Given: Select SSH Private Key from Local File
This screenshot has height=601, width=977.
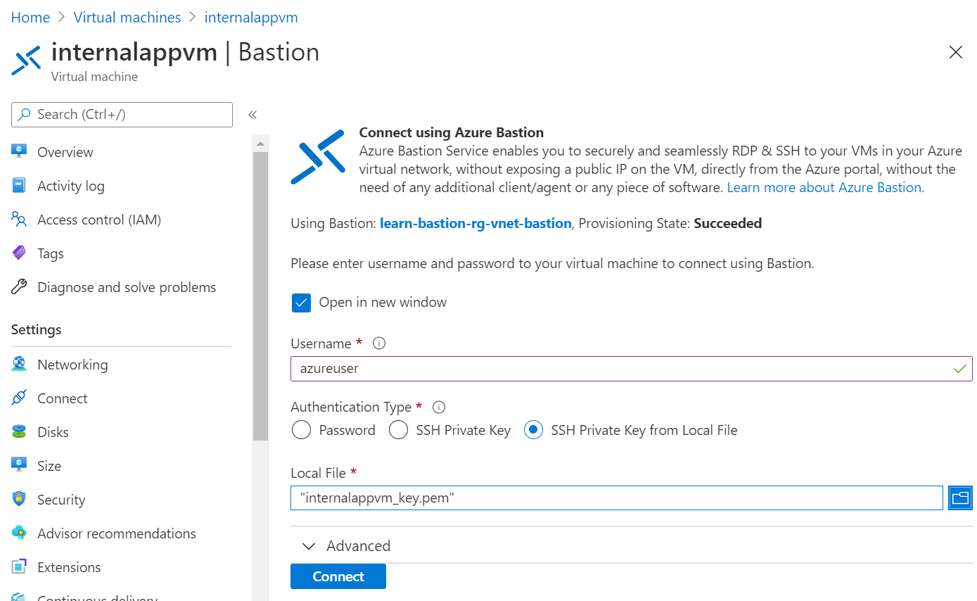Looking at the screenshot, I should pyautogui.click(x=533, y=430).
